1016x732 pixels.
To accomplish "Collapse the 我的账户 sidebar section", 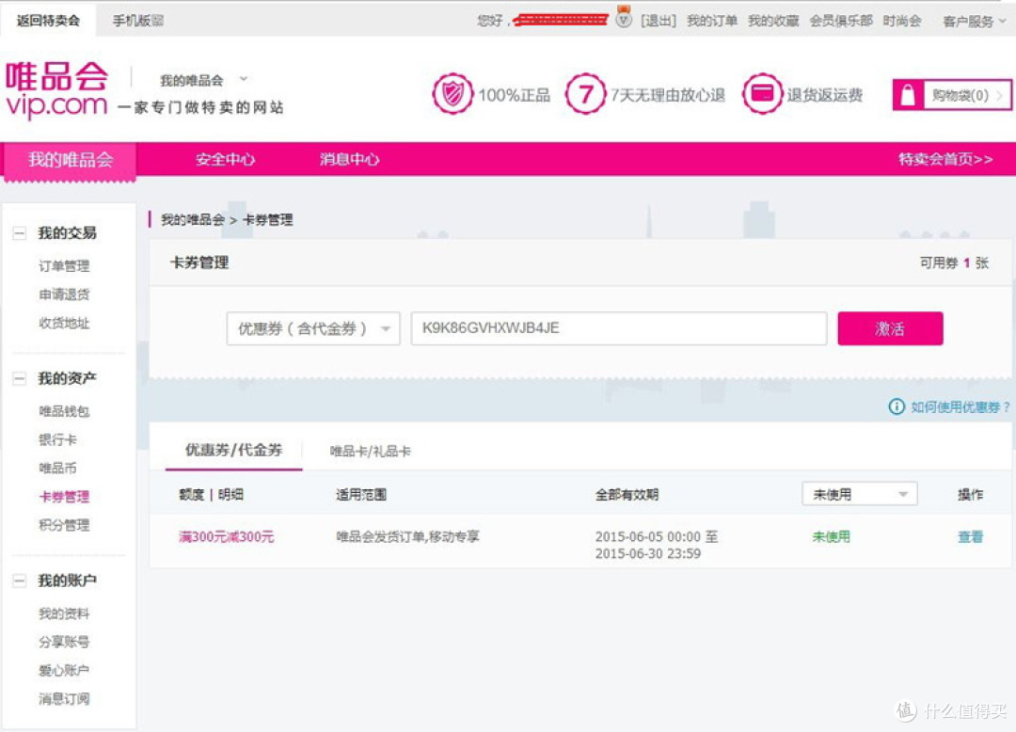I will 20,581.
